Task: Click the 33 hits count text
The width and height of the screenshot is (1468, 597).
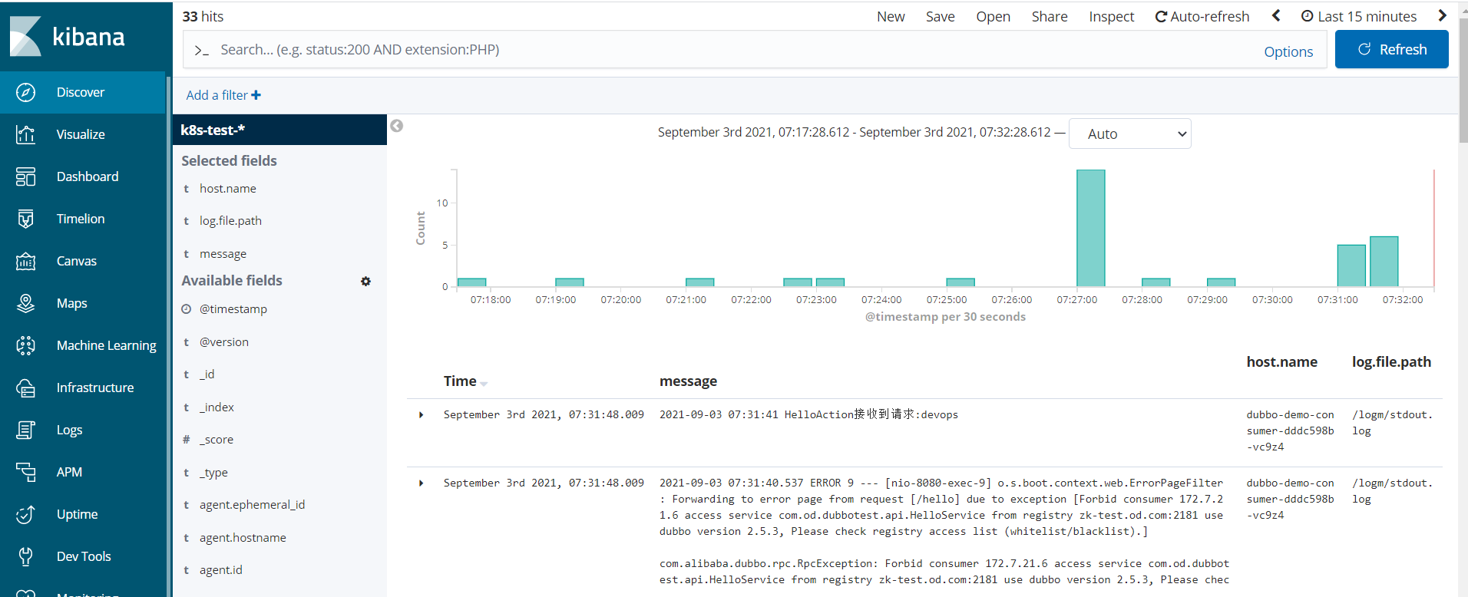Action: tap(203, 16)
